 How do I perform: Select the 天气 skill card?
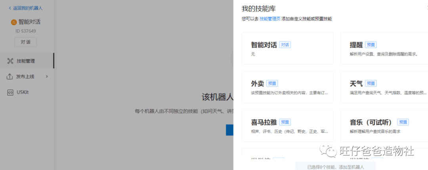(x=384, y=87)
